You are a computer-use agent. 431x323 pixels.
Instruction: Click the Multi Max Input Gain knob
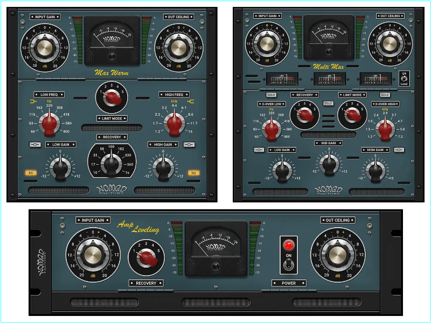(x=267, y=44)
